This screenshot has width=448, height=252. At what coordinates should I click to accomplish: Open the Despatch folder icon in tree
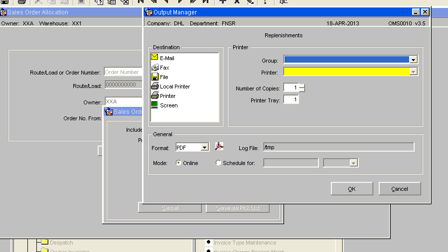pyautogui.click(x=44, y=242)
